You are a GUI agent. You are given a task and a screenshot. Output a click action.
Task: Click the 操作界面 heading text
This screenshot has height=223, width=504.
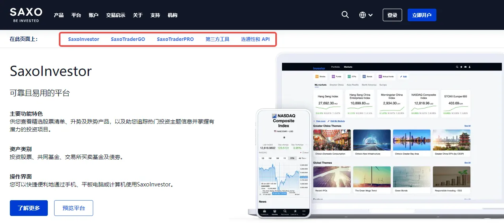coord(21,177)
